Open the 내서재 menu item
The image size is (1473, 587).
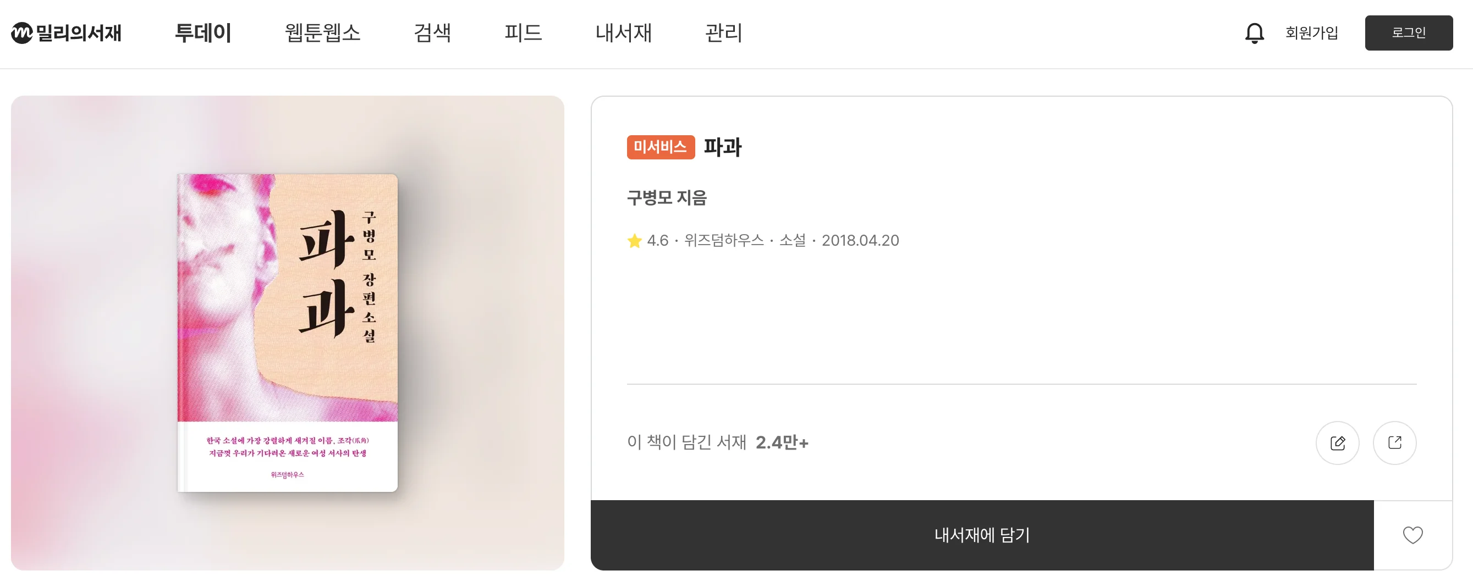point(624,33)
